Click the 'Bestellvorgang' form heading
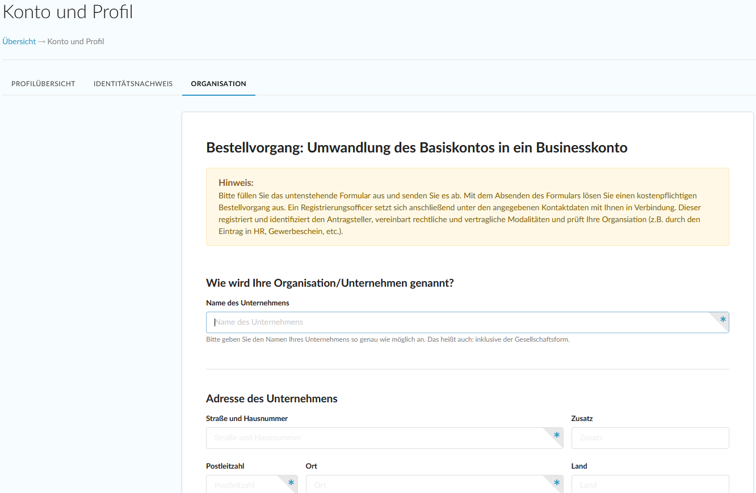 (417, 148)
